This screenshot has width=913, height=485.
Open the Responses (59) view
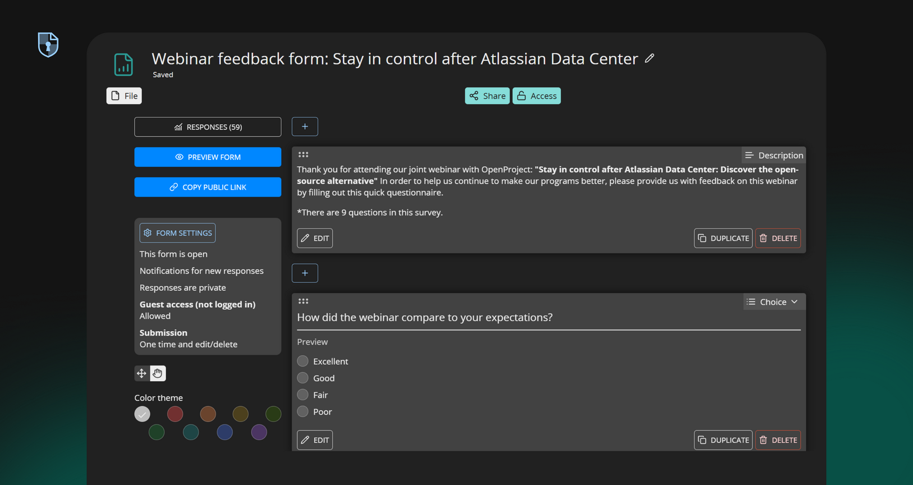208,127
